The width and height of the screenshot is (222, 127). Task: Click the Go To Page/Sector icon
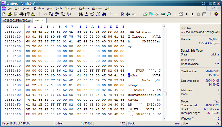[x=122, y=14]
